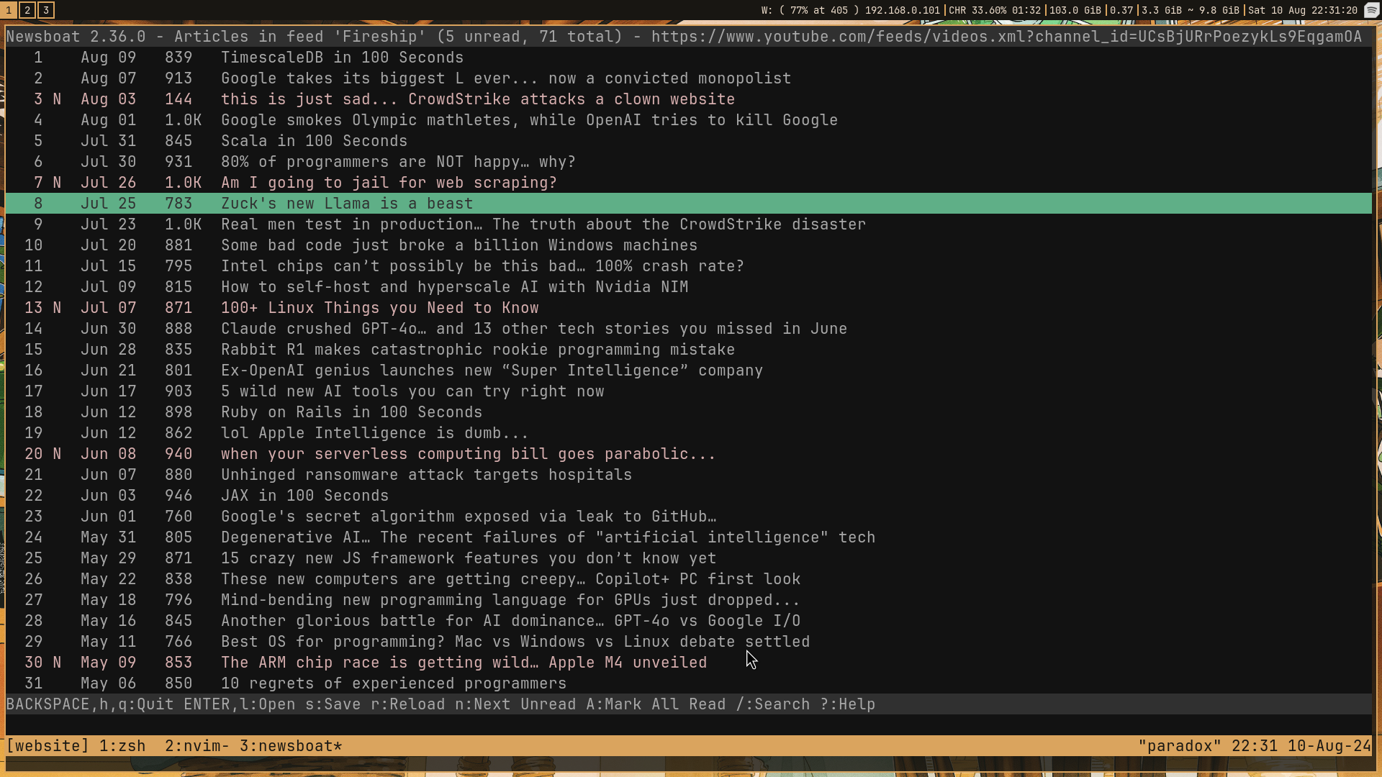Switch to workspace 2
Image resolution: width=1382 pixels, height=777 pixels.
point(27,10)
